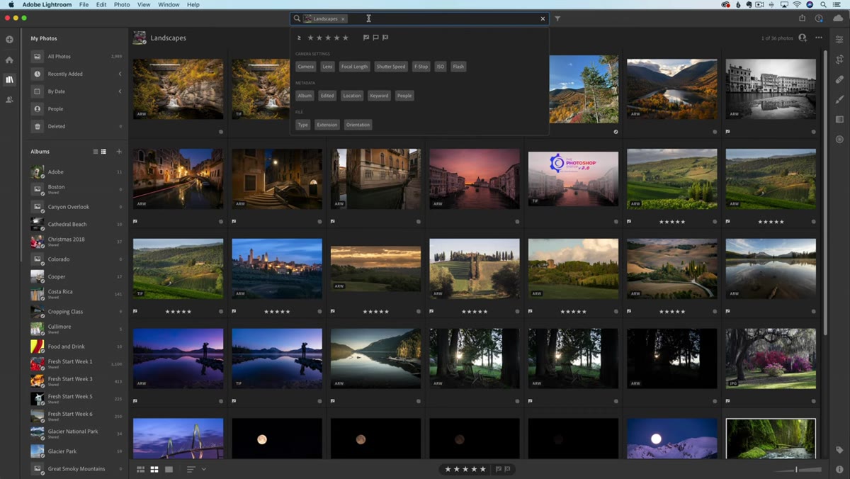Screen dimensions: 850x479
Task: Expand the Recently Added chevron
Action: tap(120, 74)
